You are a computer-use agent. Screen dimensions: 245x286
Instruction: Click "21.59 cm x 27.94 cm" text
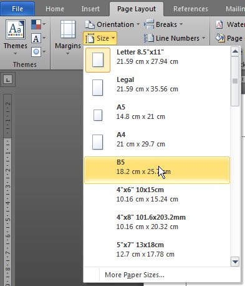point(147,61)
